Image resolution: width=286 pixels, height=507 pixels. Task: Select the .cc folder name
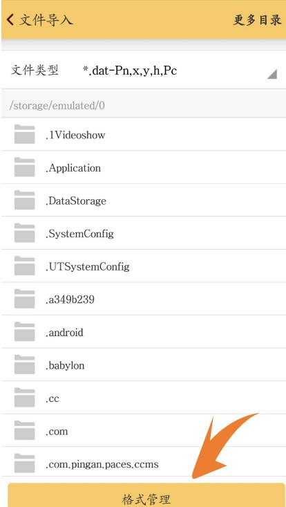pyautogui.click(x=52, y=398)
